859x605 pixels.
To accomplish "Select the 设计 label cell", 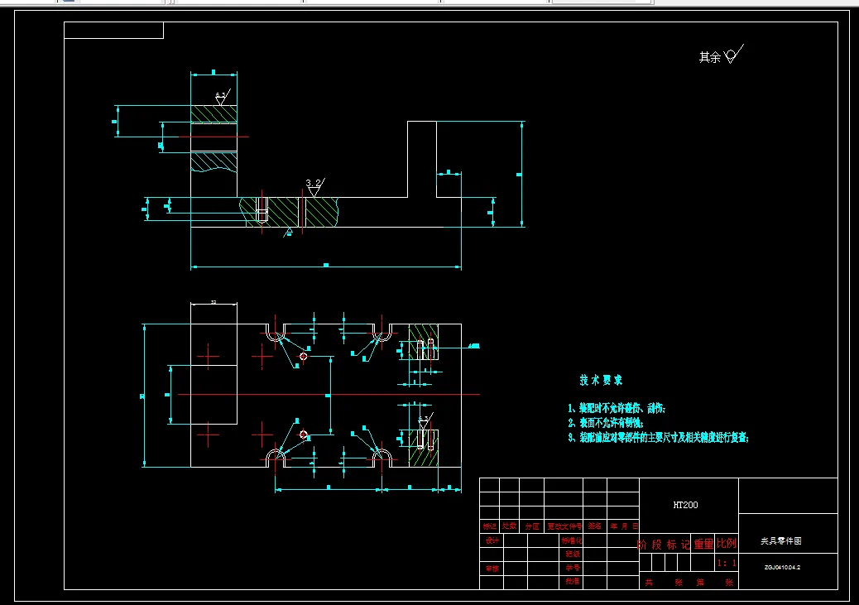I will (492, 540).
